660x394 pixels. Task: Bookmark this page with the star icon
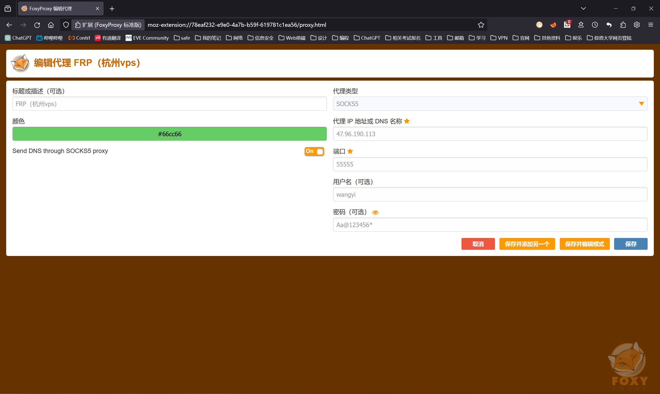click(481, 25)
